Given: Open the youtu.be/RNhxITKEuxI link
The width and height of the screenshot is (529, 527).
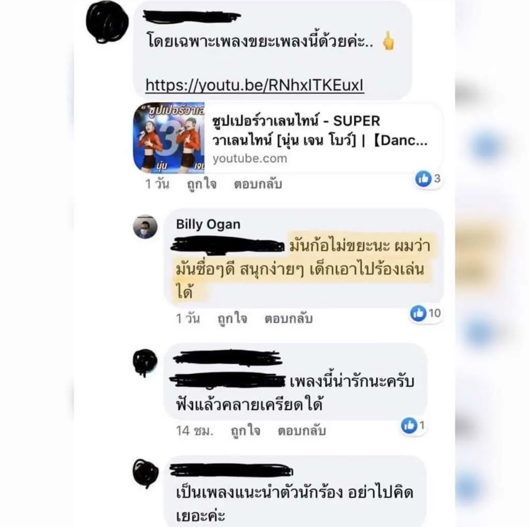Looking at the screenshot, I should coord(255,85).
